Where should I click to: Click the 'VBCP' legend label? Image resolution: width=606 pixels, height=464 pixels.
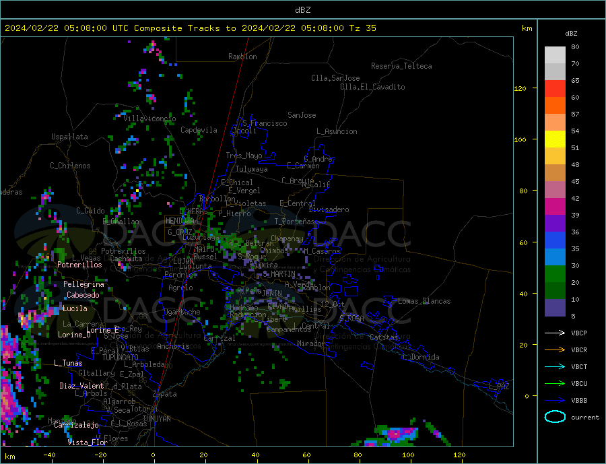coord(579,333)
